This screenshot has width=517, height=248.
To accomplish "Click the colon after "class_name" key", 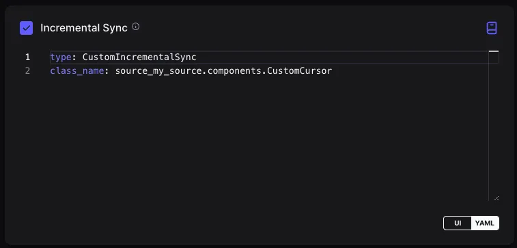I will (x=107, y=70).
